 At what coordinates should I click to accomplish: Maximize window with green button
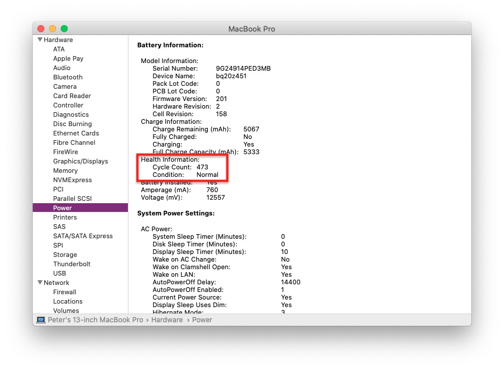pos(64,29)
